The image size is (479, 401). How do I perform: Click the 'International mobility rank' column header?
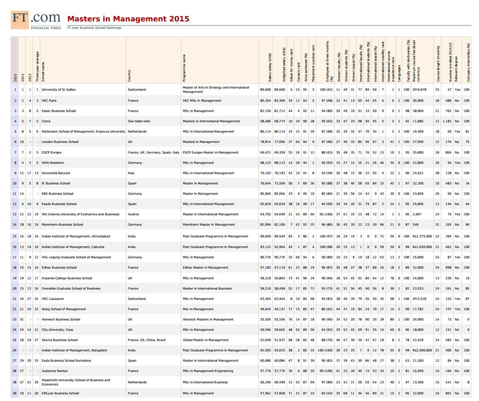pyautogui.click(x=383, y=61)
